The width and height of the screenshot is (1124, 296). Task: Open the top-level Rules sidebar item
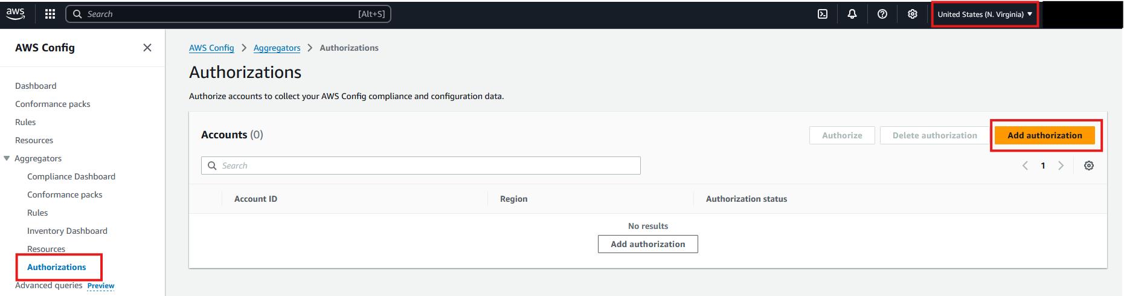point(25,122)
